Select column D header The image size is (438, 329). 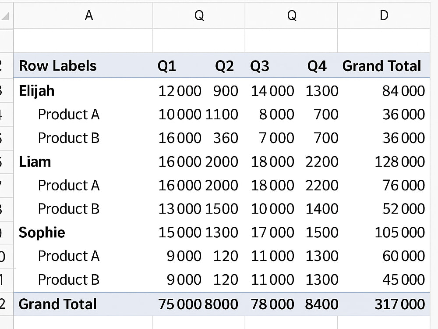(384, 15)
